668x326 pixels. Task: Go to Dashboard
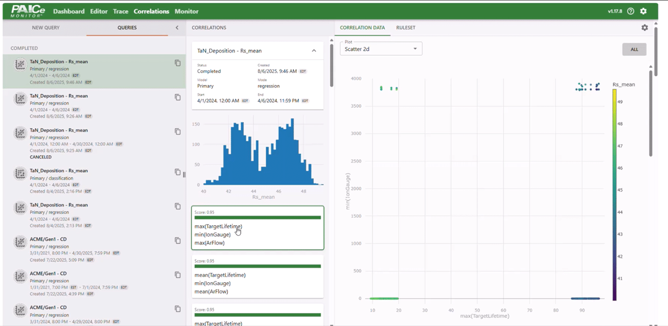(x=69, y=11)
